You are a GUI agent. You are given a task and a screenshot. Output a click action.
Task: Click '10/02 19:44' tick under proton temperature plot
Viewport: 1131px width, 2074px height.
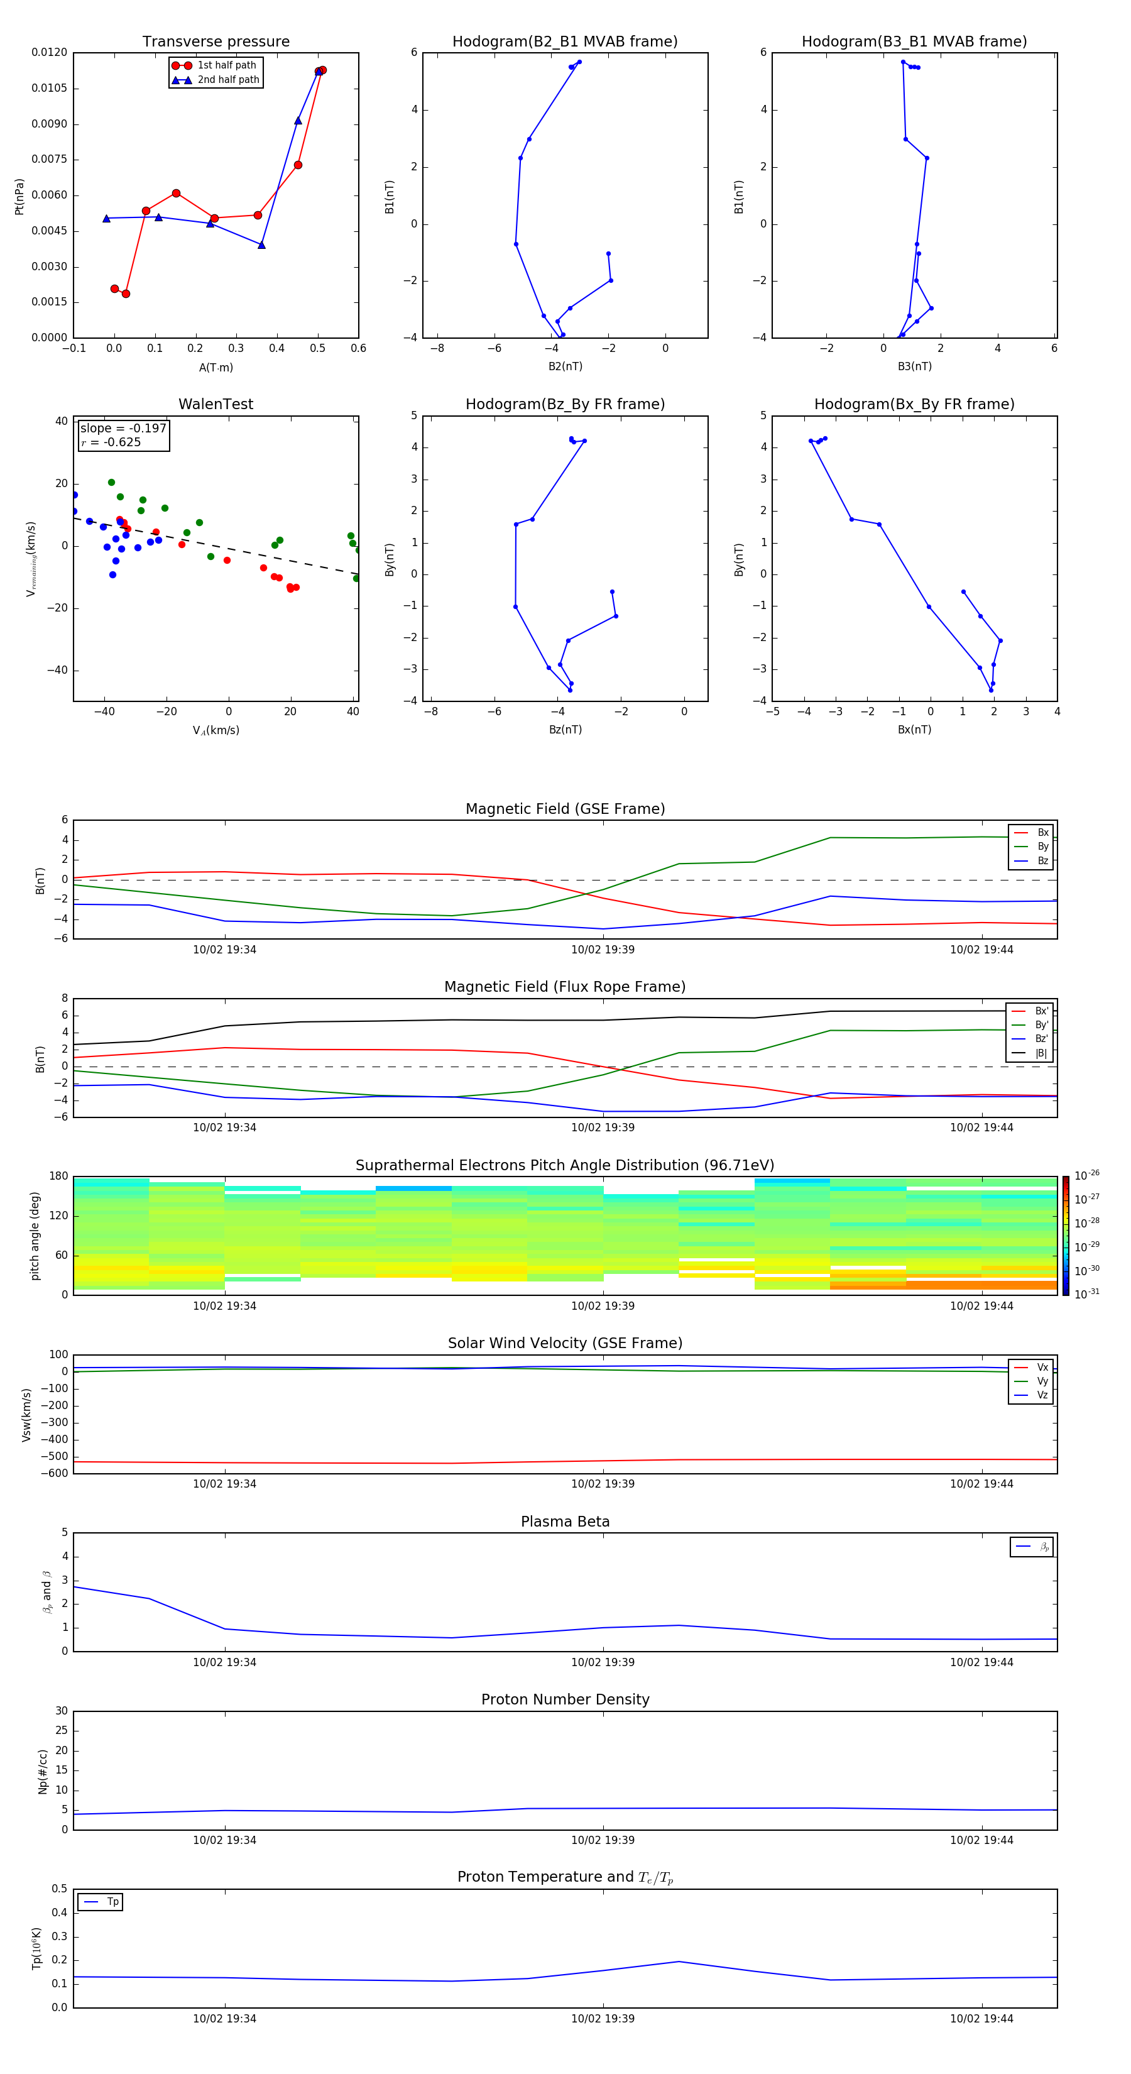(x=981, y=2019)
